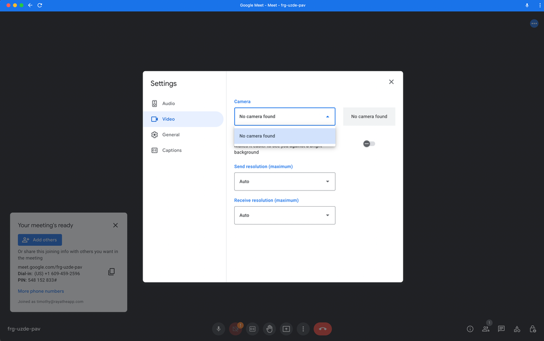Screen dimensions: 544x341
Task: Click the Add others button
Action: click(x=40, y=240)
